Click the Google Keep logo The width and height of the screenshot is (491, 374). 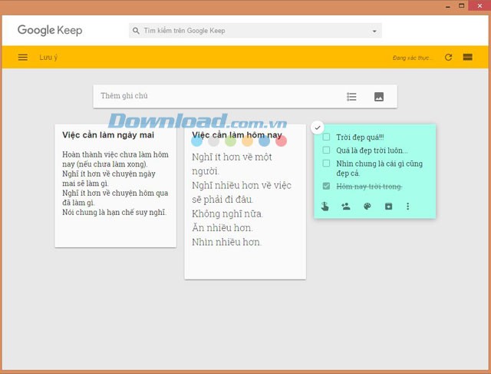50,31
